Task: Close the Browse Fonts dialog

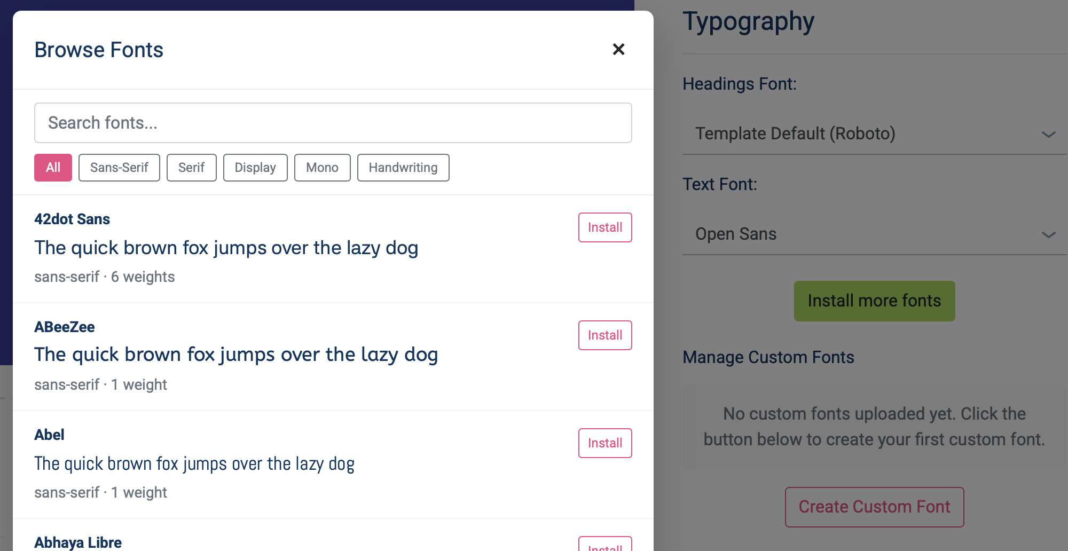Action: [618, 50]
